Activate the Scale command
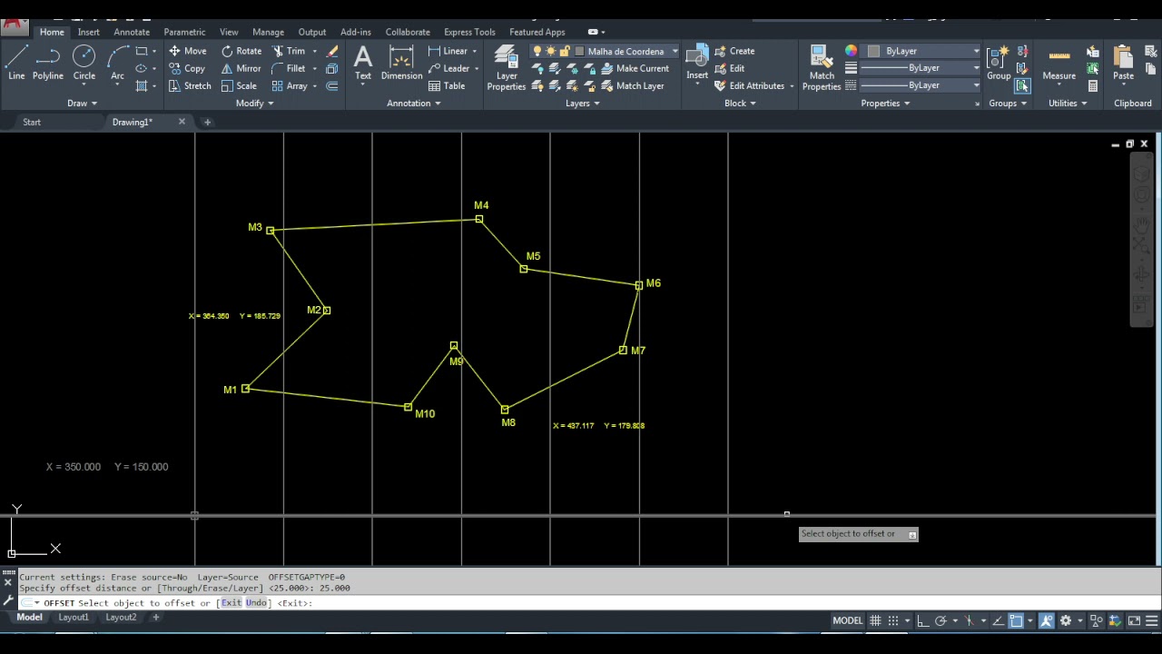The width and height of the screenshot is (1162, 654). (239, 85)
